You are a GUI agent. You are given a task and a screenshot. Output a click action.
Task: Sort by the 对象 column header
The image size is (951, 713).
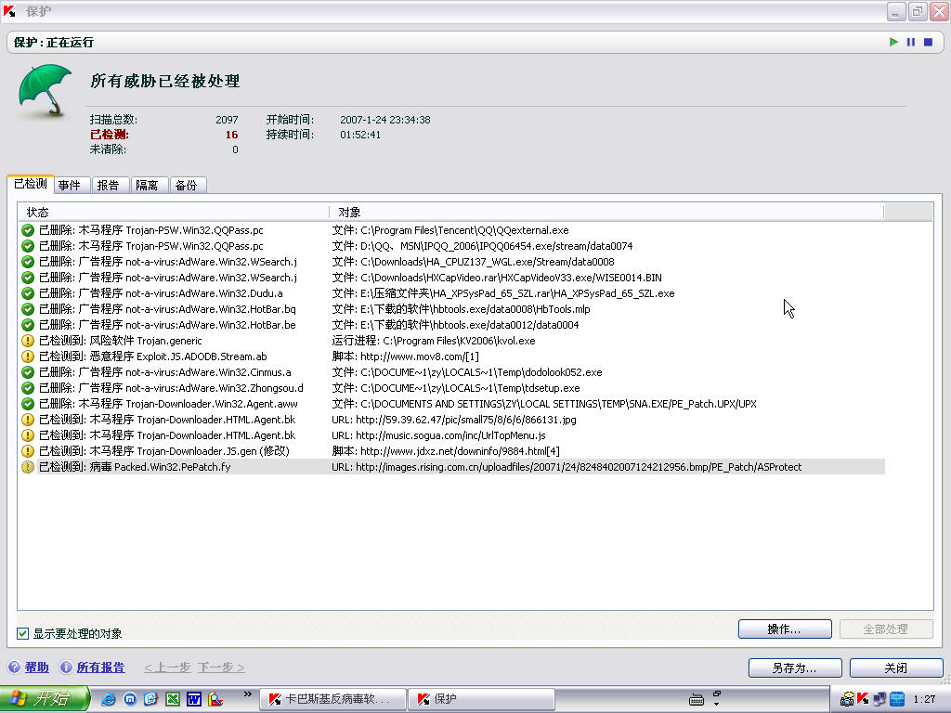[x=606, y=213]
